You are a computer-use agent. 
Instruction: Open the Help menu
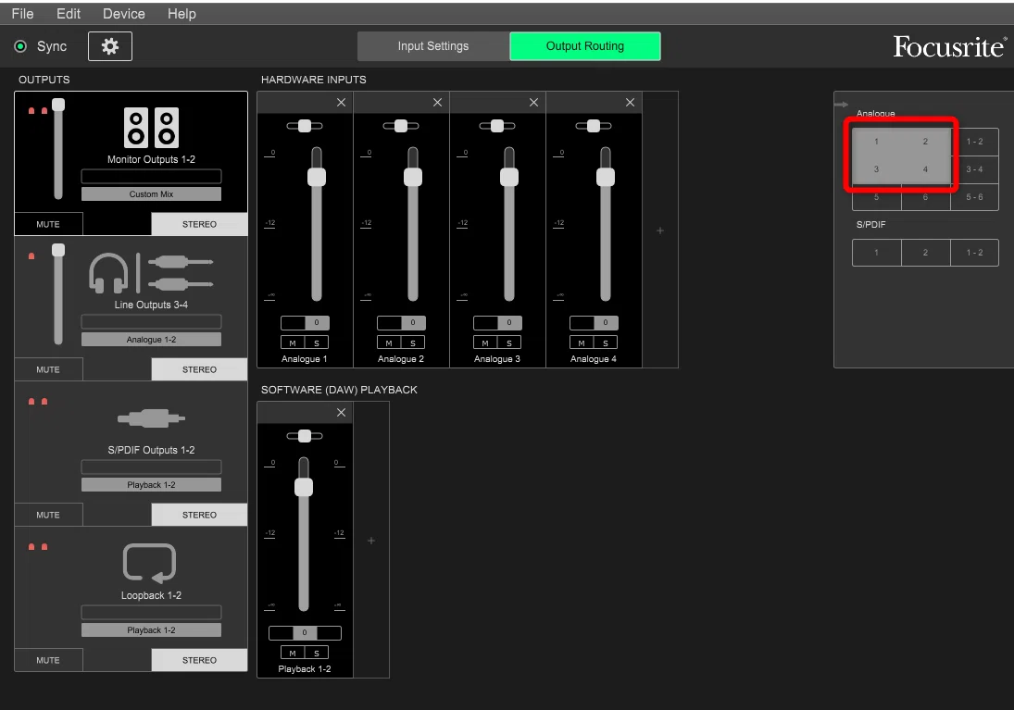(182, 14)
